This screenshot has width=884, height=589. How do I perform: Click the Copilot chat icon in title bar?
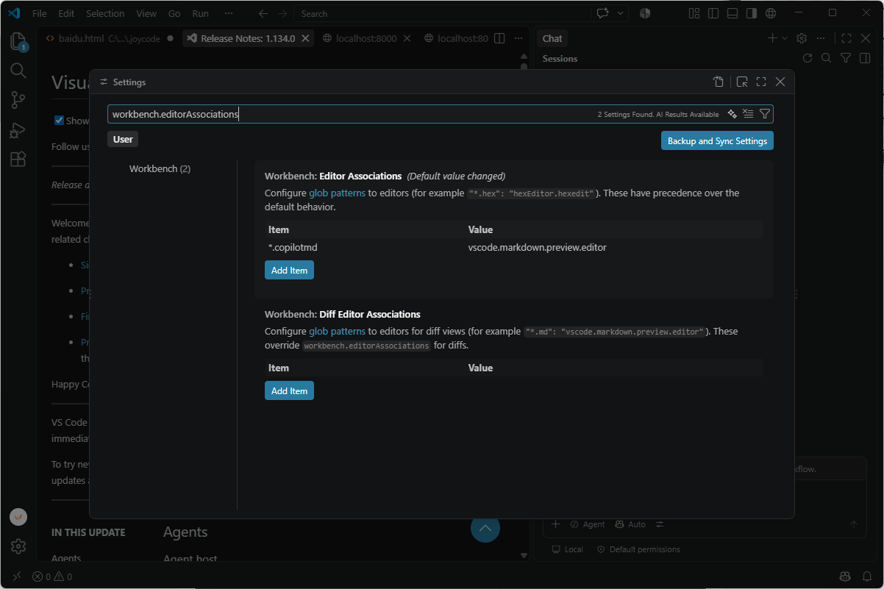click(603, 13)
